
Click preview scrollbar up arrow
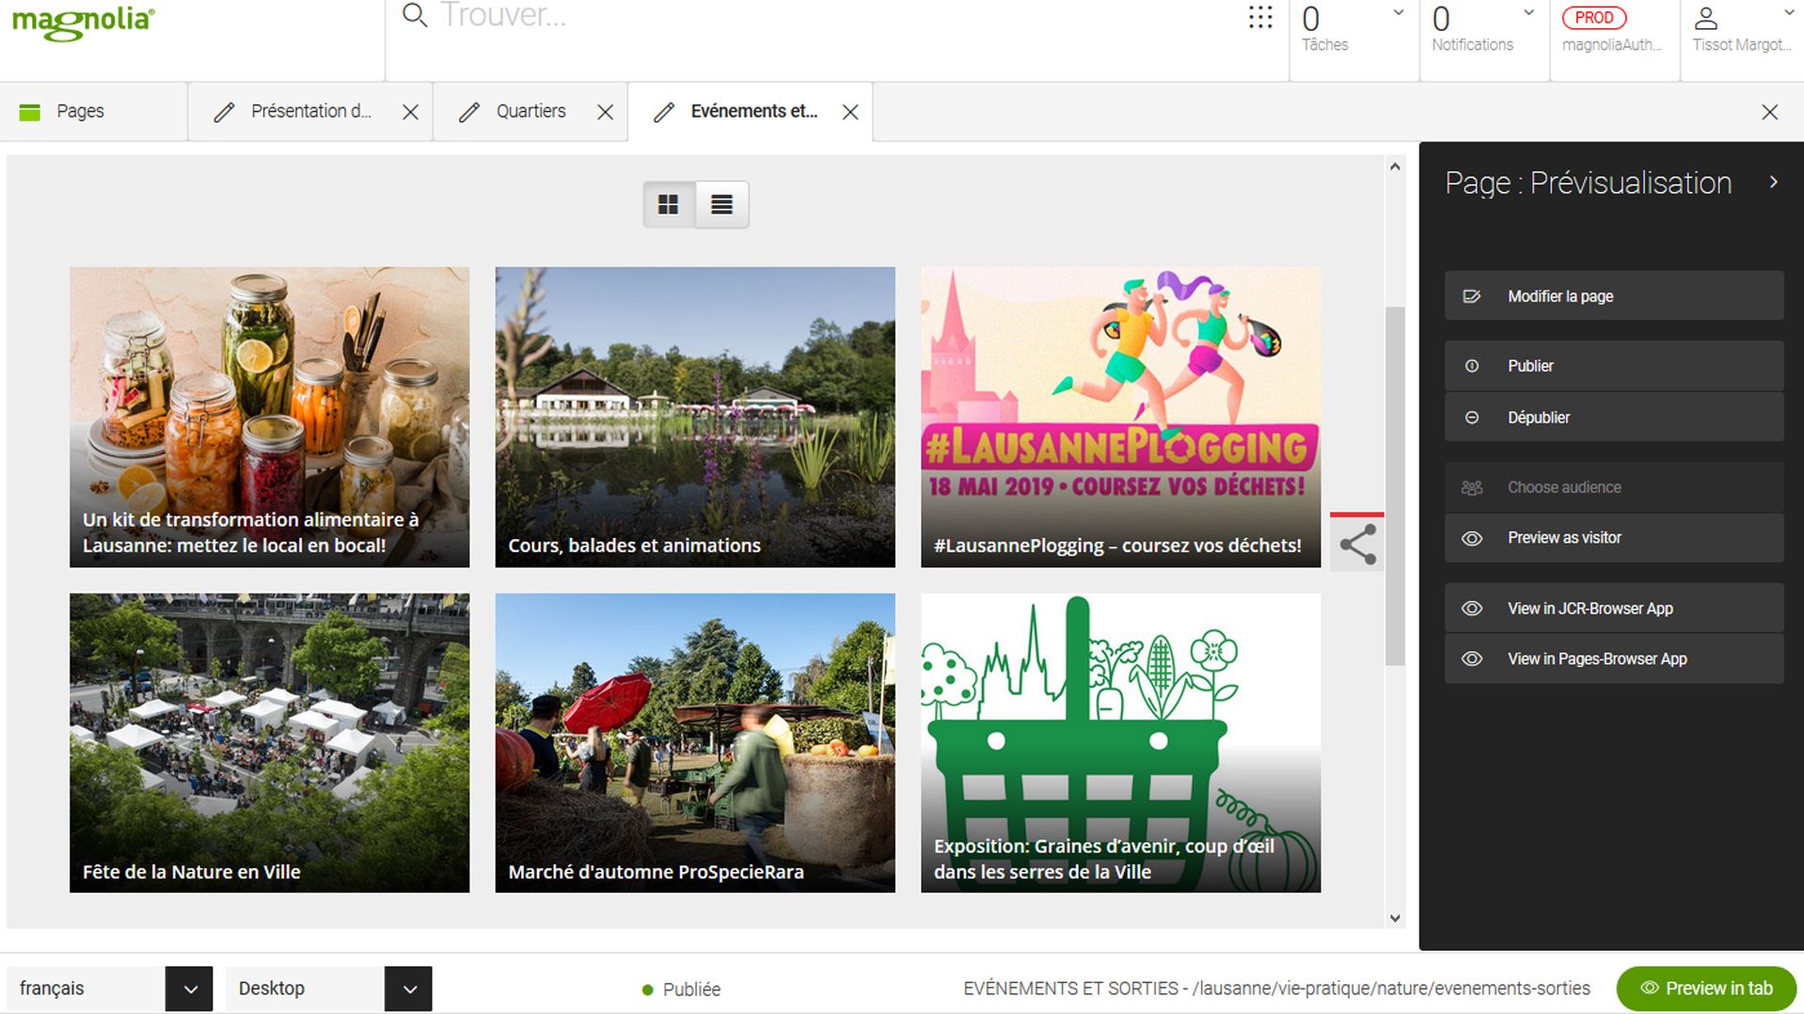[x=1395, y=166]
